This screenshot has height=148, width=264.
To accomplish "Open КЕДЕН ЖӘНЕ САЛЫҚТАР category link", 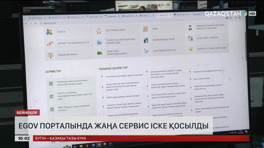I will point(208,38).
